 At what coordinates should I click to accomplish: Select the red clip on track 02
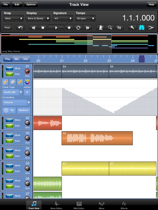click(x=47, y=123)
